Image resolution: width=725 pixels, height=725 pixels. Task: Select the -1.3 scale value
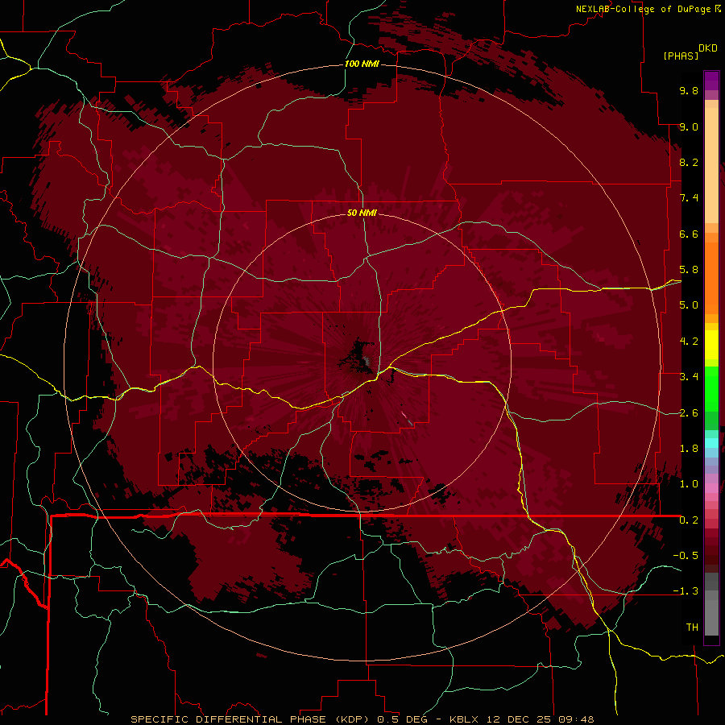pos(686,591)
